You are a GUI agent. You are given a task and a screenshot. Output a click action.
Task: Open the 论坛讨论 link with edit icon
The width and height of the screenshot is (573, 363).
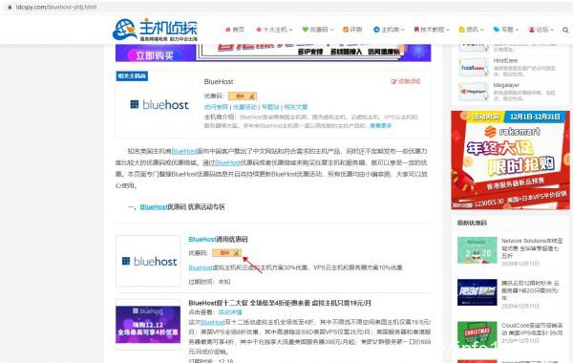coord(406,81)
